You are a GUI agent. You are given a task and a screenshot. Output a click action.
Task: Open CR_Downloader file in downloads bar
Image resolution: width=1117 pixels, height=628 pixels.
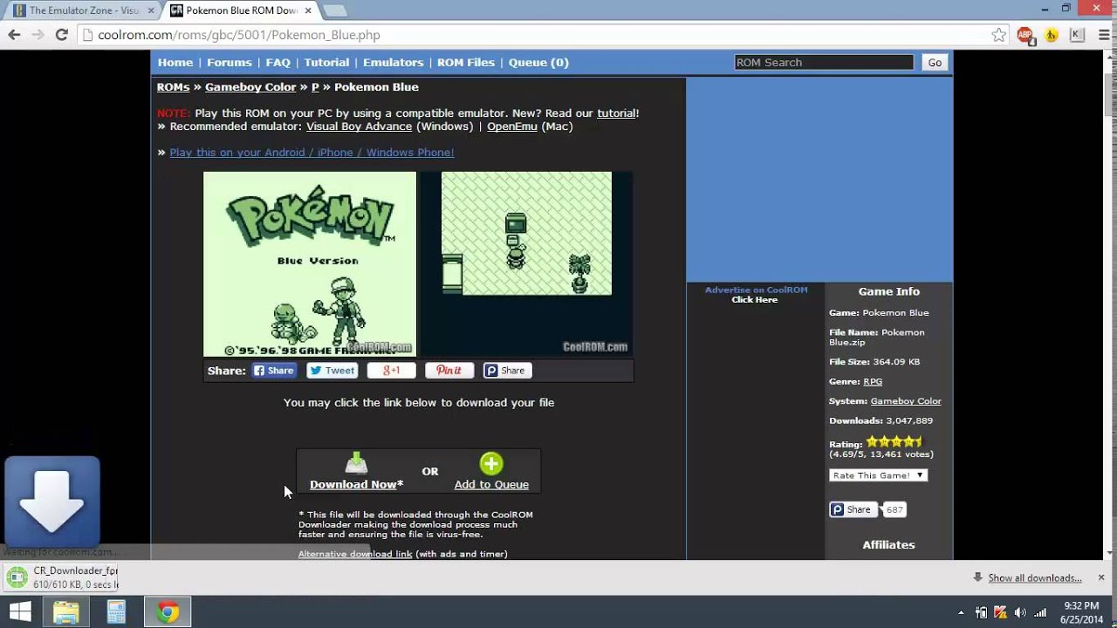[61, 577]
